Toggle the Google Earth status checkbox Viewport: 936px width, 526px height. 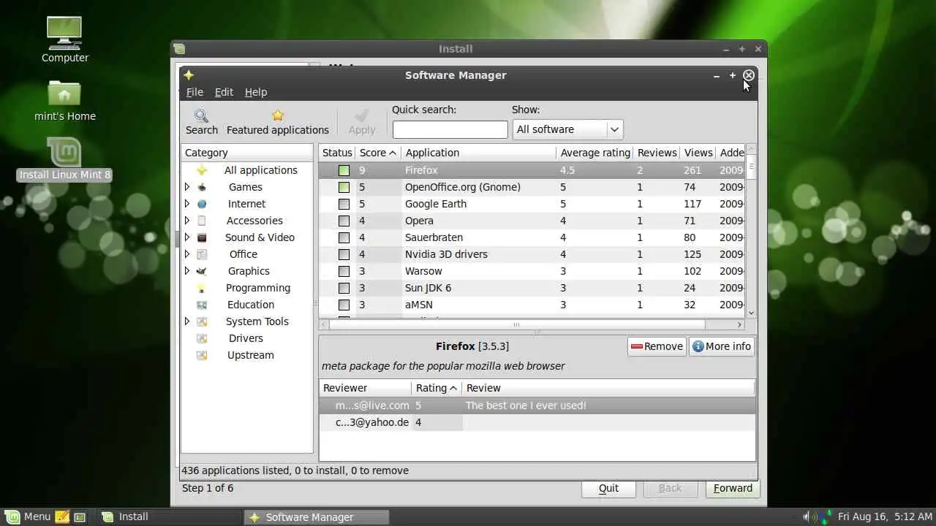click(344, 204)
